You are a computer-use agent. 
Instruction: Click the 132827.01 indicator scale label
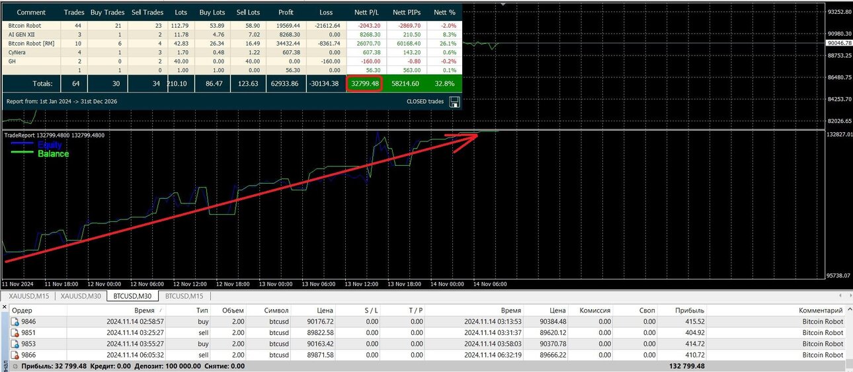point(840,133)
